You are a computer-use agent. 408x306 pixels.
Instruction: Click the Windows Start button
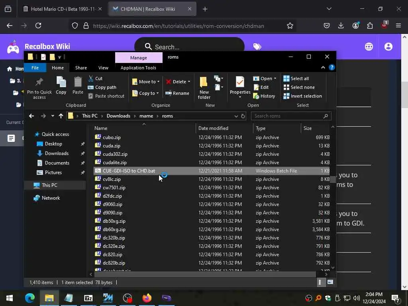coord(10,298)
